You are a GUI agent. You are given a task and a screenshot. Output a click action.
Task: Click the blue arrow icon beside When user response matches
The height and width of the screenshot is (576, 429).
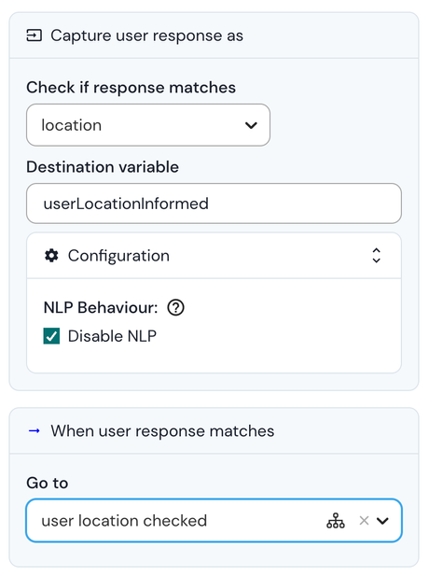point(35,431)
